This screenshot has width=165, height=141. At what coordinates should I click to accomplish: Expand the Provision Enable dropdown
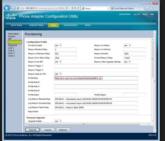pos(58,45)
